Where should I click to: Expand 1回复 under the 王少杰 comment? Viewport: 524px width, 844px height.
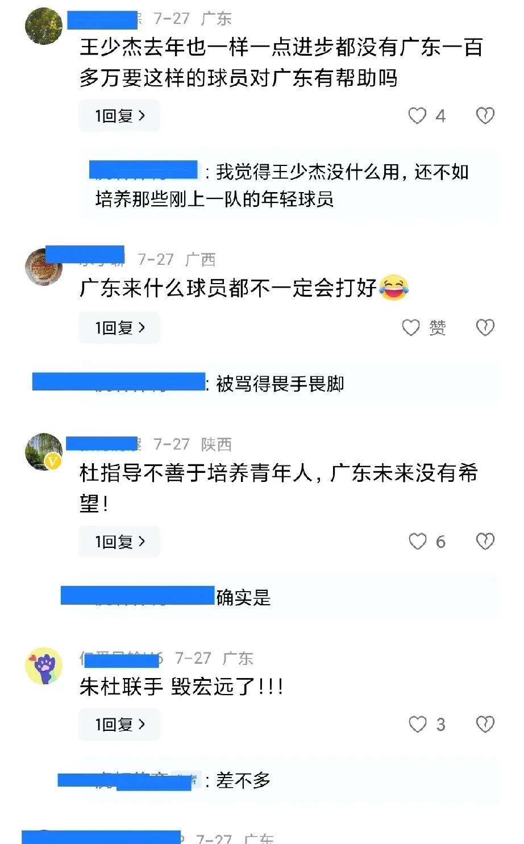(x=119, y=116)
